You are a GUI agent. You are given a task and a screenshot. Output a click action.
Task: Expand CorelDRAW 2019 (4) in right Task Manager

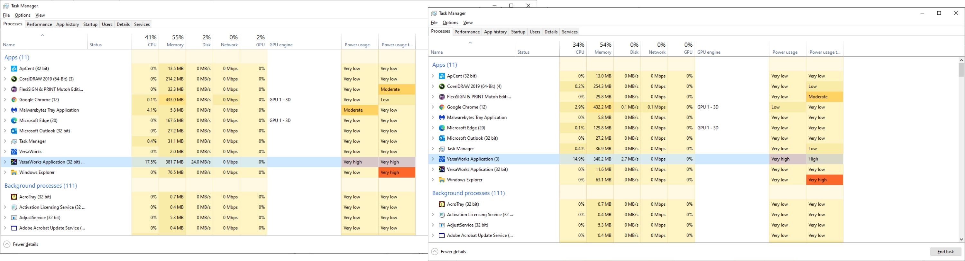(x=433, y=87)
